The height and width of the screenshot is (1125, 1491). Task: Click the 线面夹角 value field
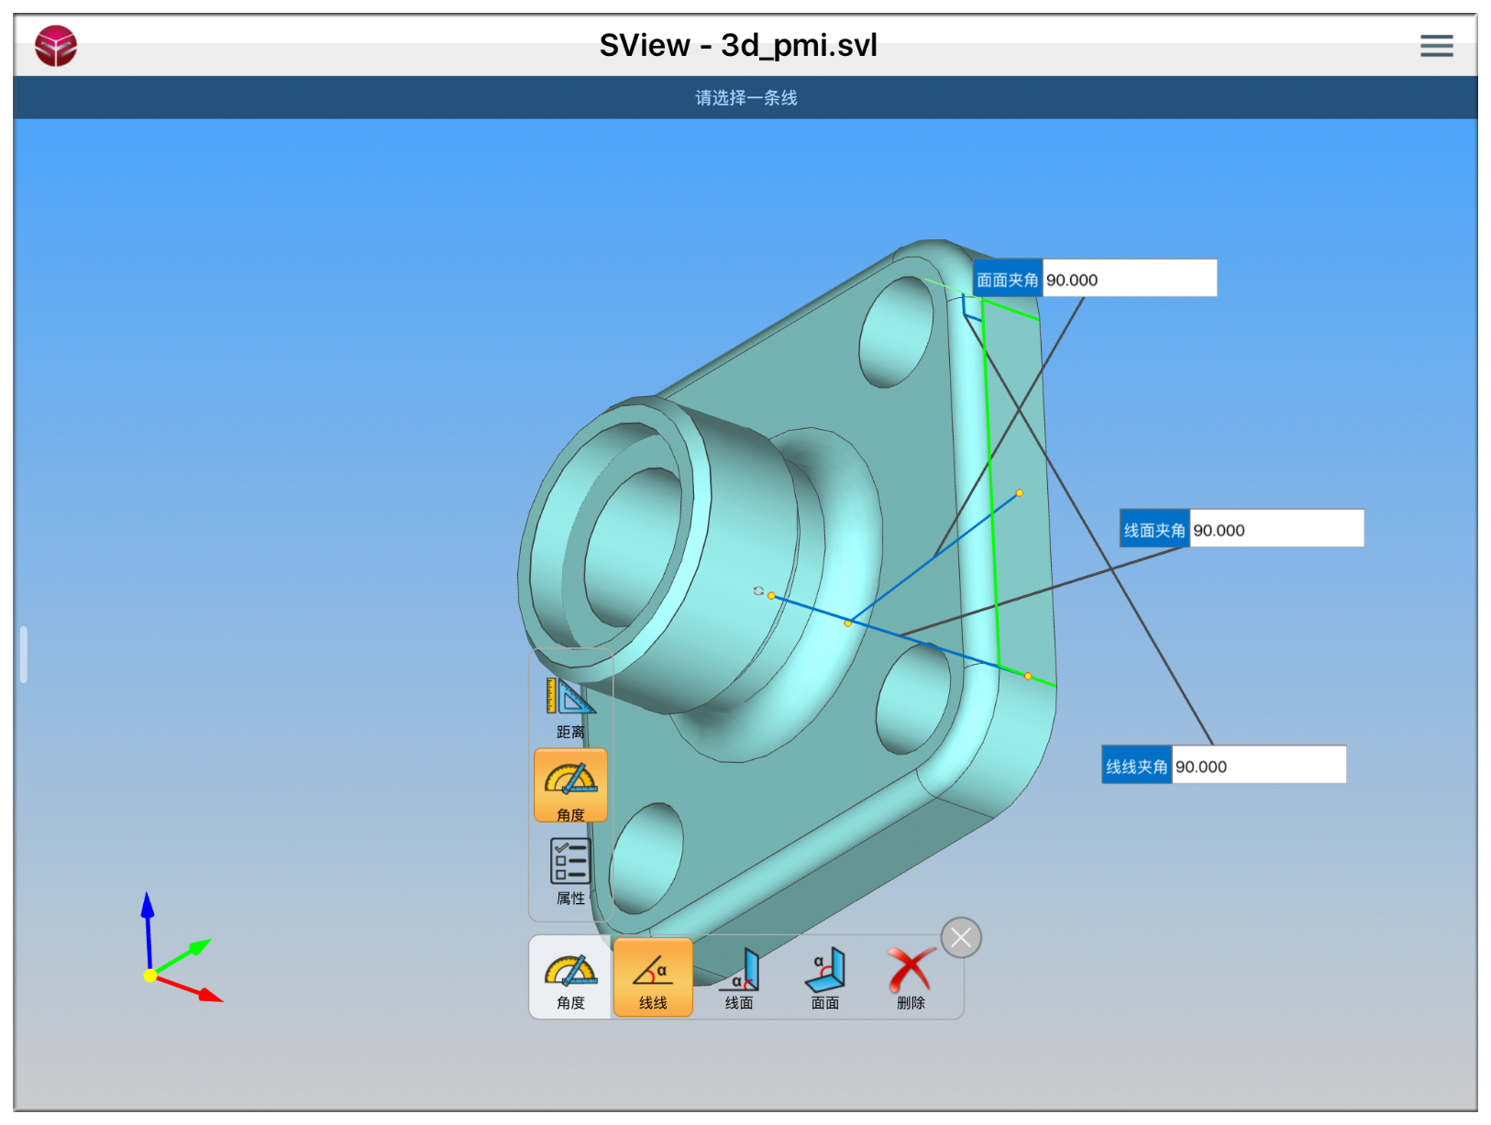pyautogui.click(x=1276, y=529)
